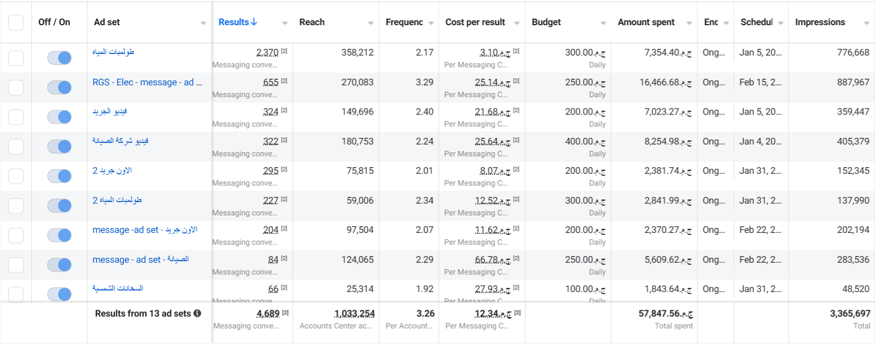Open the Ad set column dropdown arrow

tap(203, 23)
